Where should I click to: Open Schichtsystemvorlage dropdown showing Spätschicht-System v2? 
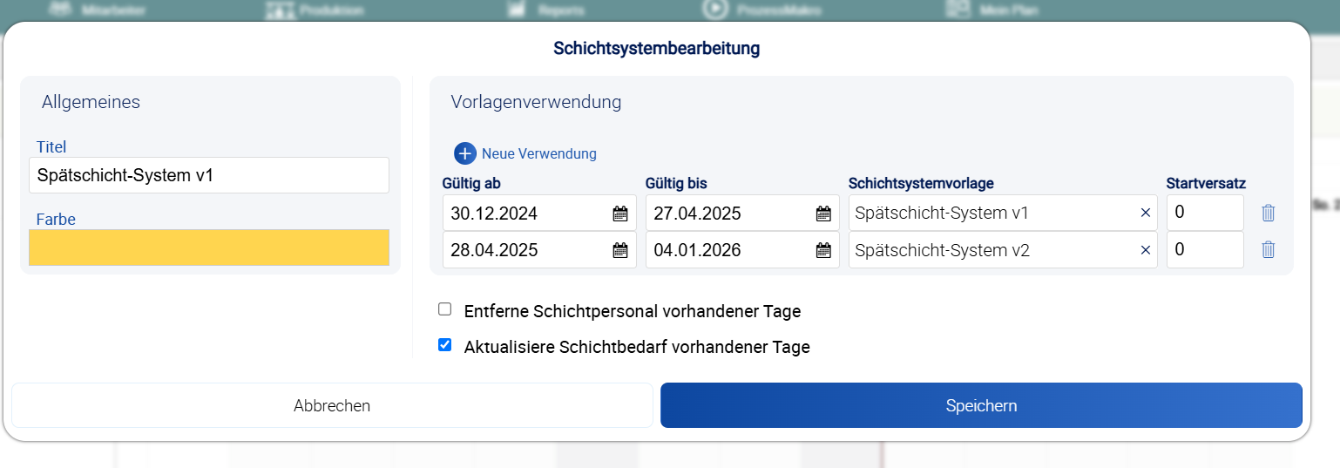click(1003, 249)
